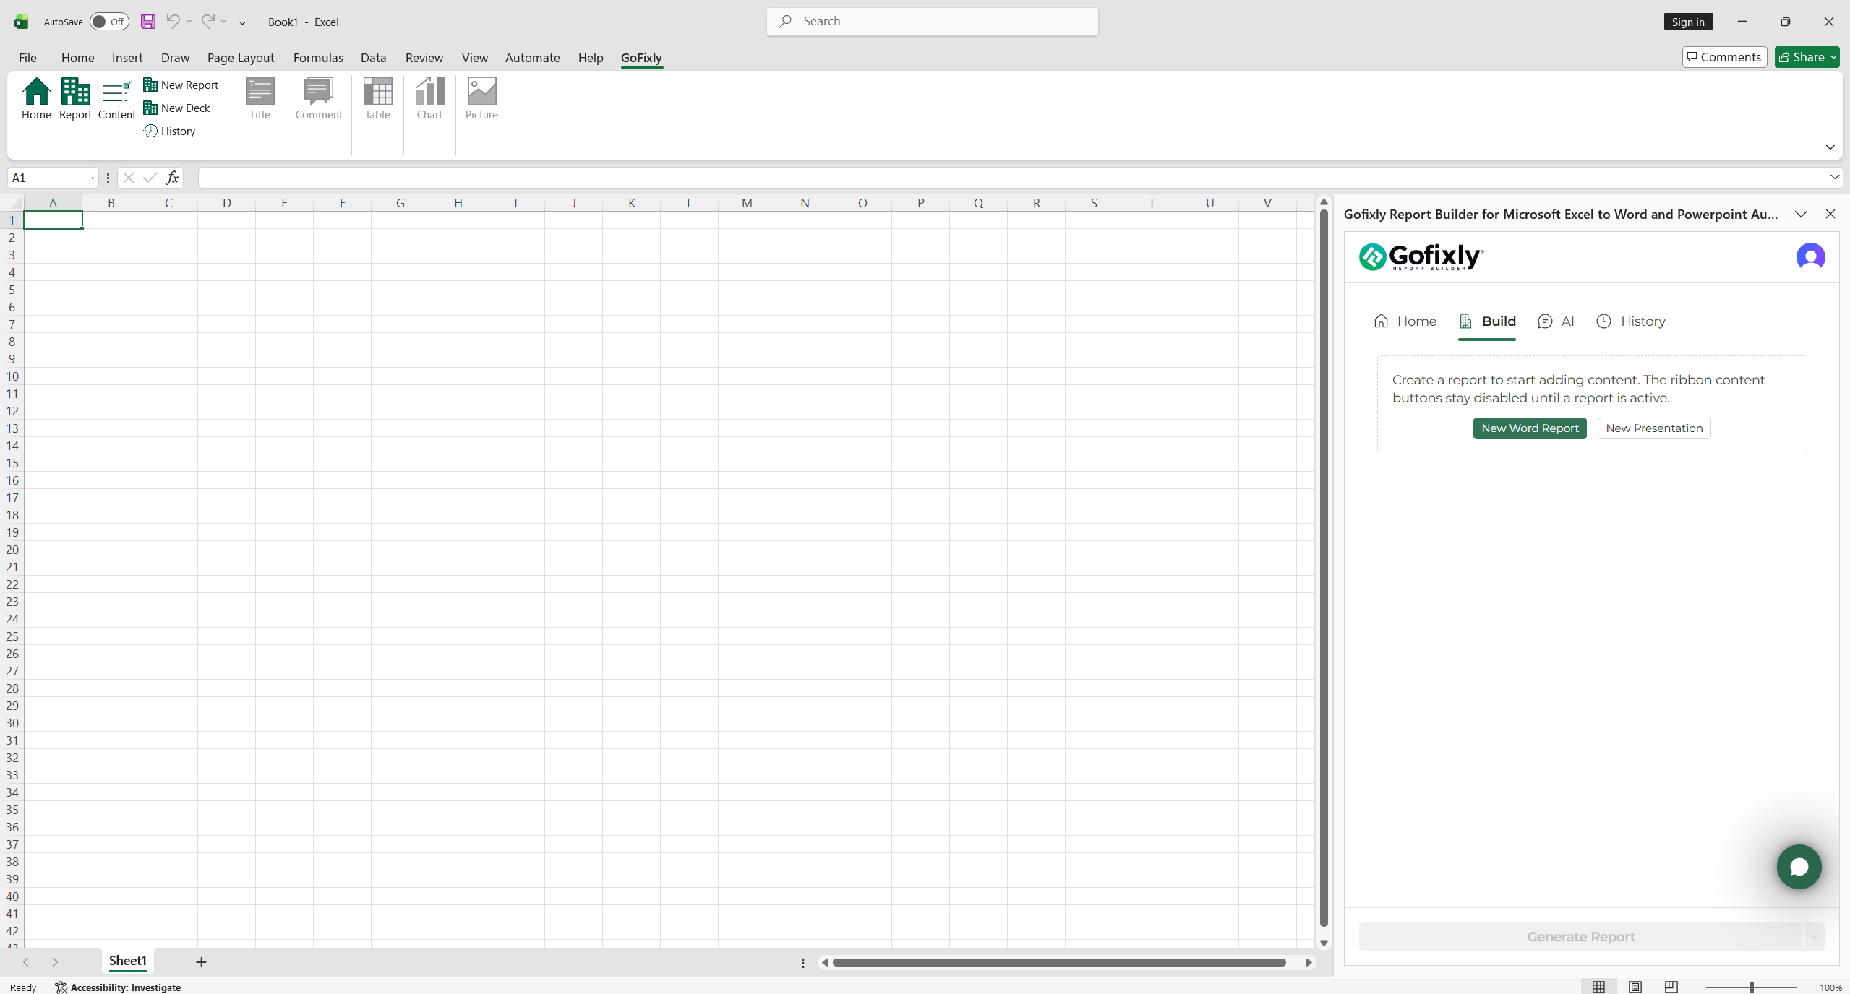Open the Report ribbon button
Screen dimensions: 1850x994
coord(75,98)
